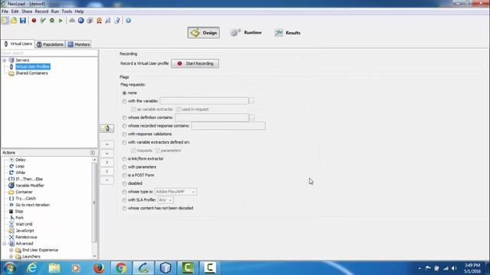Open the 'with SLA Profile' Any dropdown
This screenshot has height=275, width=490.
coord(165,200)
